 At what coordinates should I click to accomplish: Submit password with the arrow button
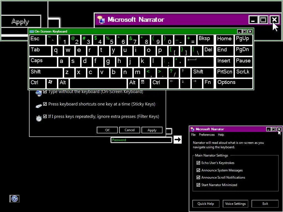(178, 139)
